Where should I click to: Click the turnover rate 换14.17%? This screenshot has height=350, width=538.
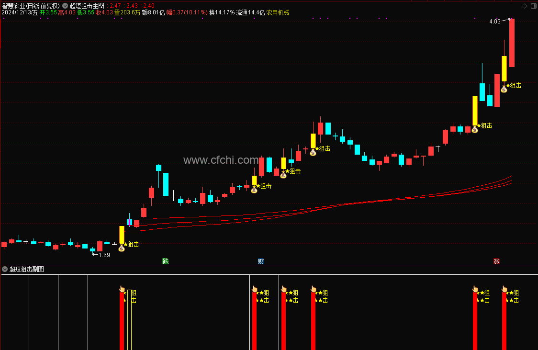point(222,13)
